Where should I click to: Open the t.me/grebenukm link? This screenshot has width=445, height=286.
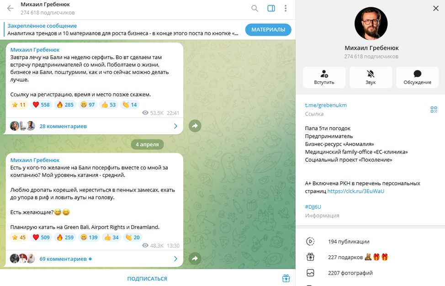point(326,105)
